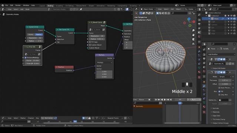Screen dimensions: 237x133
Task: Open the Window menu
Action: tap(26, 5)
